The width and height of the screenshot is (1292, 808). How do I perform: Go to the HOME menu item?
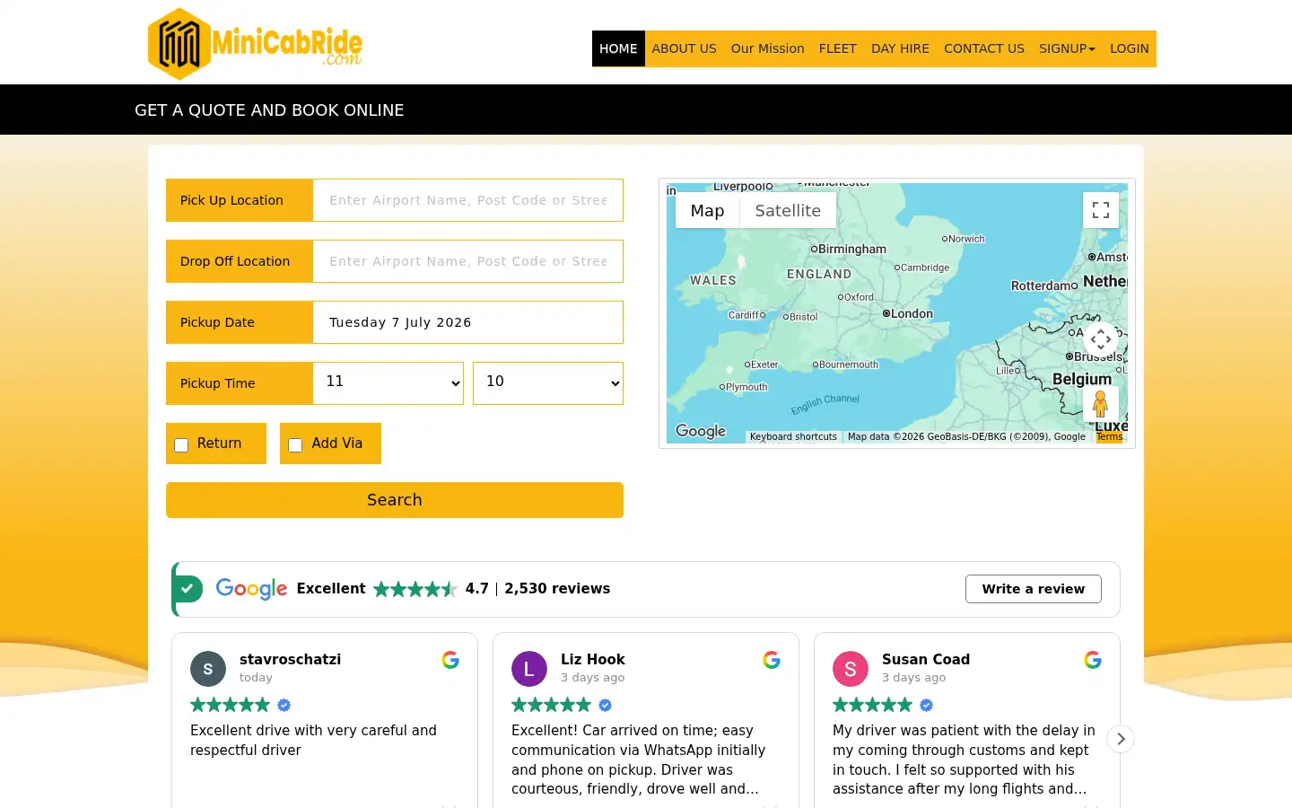(618, 48)
